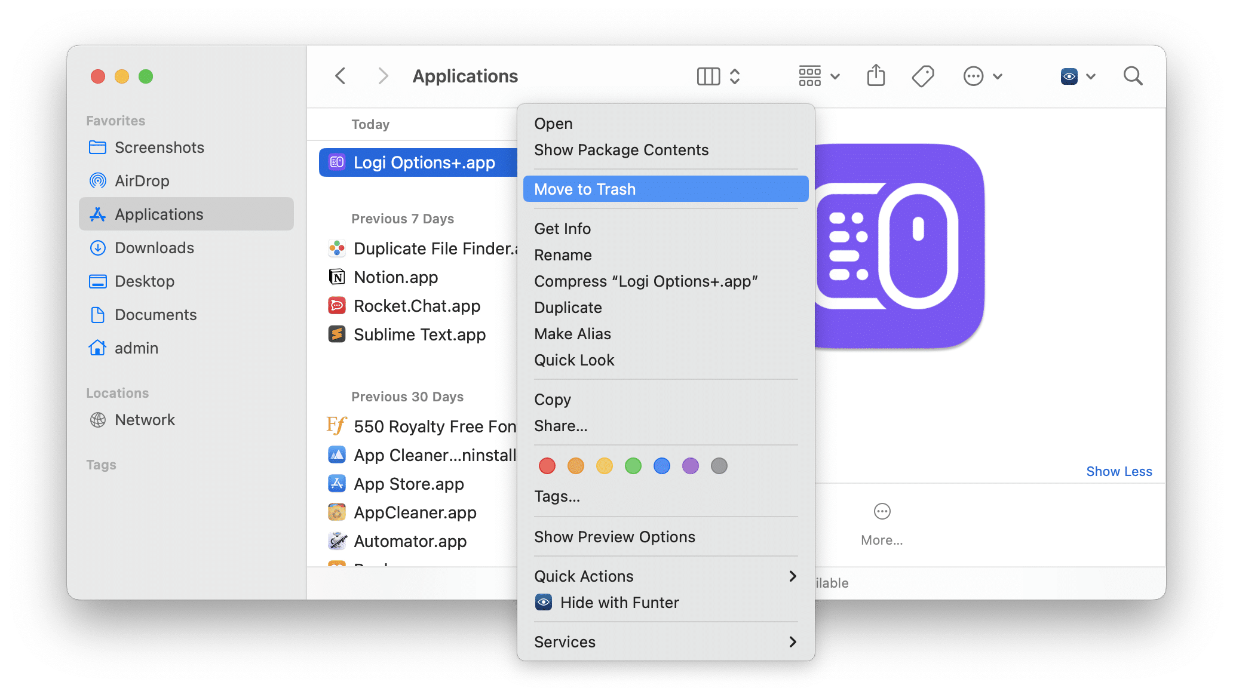
Task: Select the App Store.app file name
Action: coord(409,484)
